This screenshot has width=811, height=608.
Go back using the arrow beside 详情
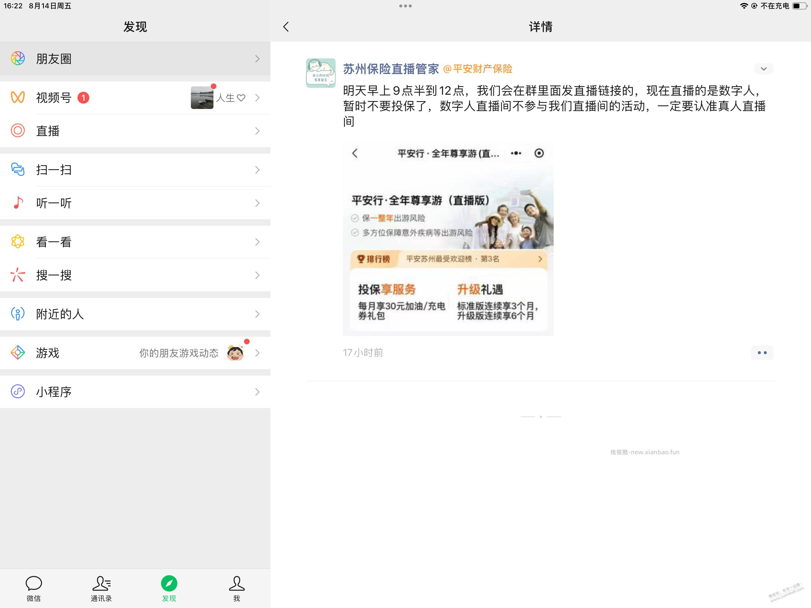pyautogui.click(x=286, y=27)
